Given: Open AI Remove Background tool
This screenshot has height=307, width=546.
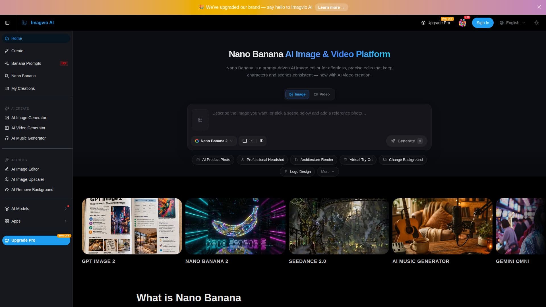Looking at the screenshot, I should point(36,190).
